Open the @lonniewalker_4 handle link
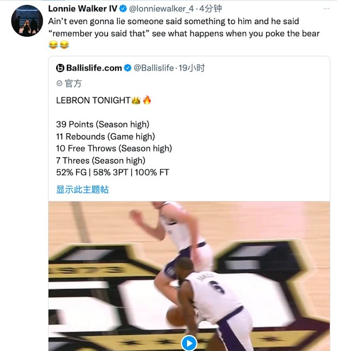 coord(161,9)
